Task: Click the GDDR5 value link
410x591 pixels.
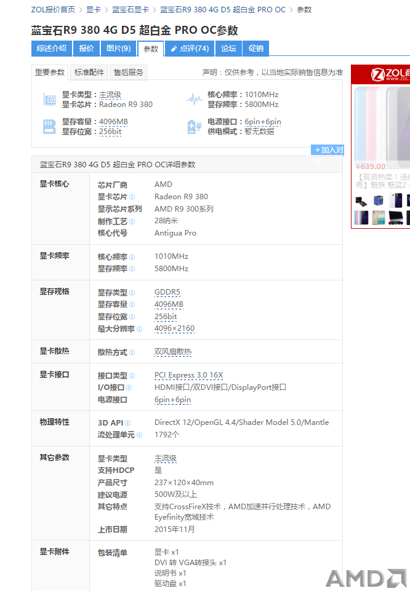Action: coord(167,292)
